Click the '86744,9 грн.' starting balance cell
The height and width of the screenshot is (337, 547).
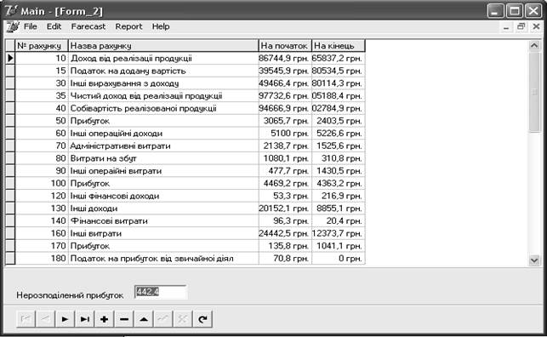285,58
